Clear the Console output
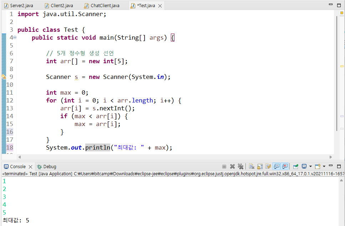The width and height of the screenshot is (345, 226). click(x=252, y=166)
